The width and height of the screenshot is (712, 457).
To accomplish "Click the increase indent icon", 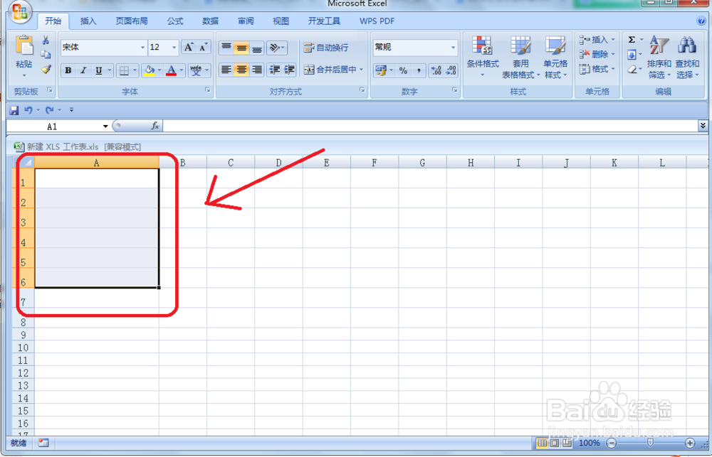I will click(290, 70).
